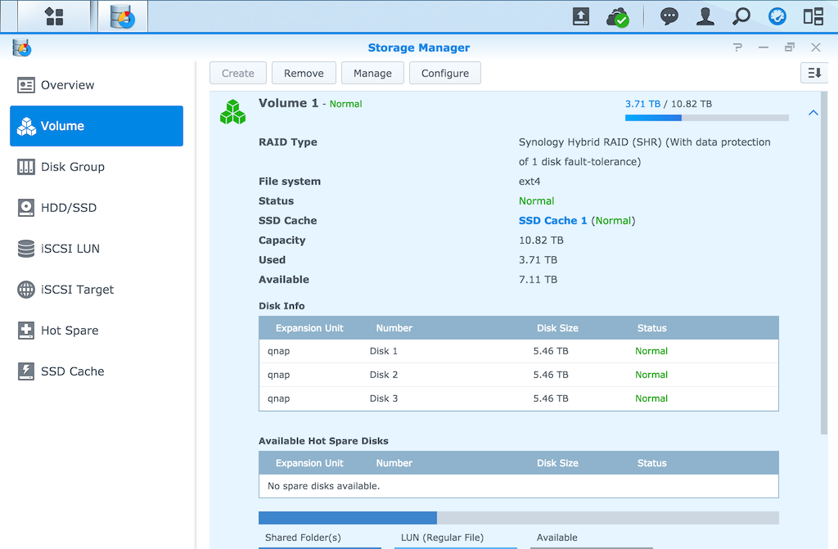Click the Storage Manager title bar icon
Screen dimensions: 838x549
pyautogui.click(x=22, y=47)
